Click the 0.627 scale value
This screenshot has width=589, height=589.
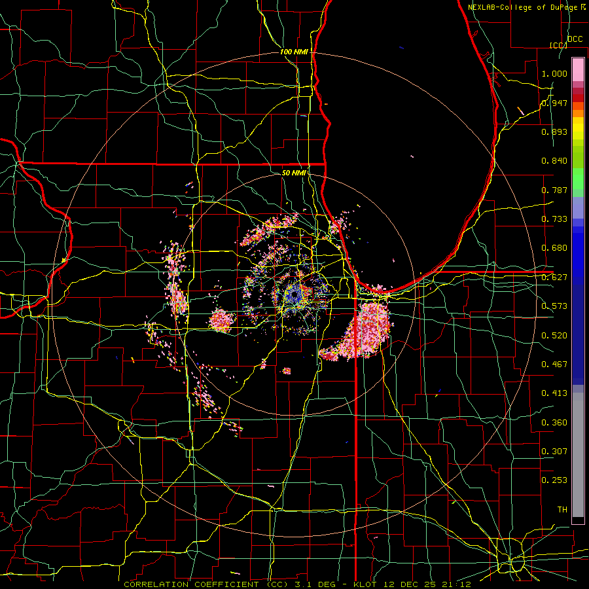[x=554, y=277]
